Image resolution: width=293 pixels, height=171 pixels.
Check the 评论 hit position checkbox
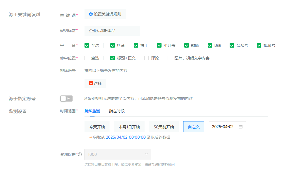146,58
